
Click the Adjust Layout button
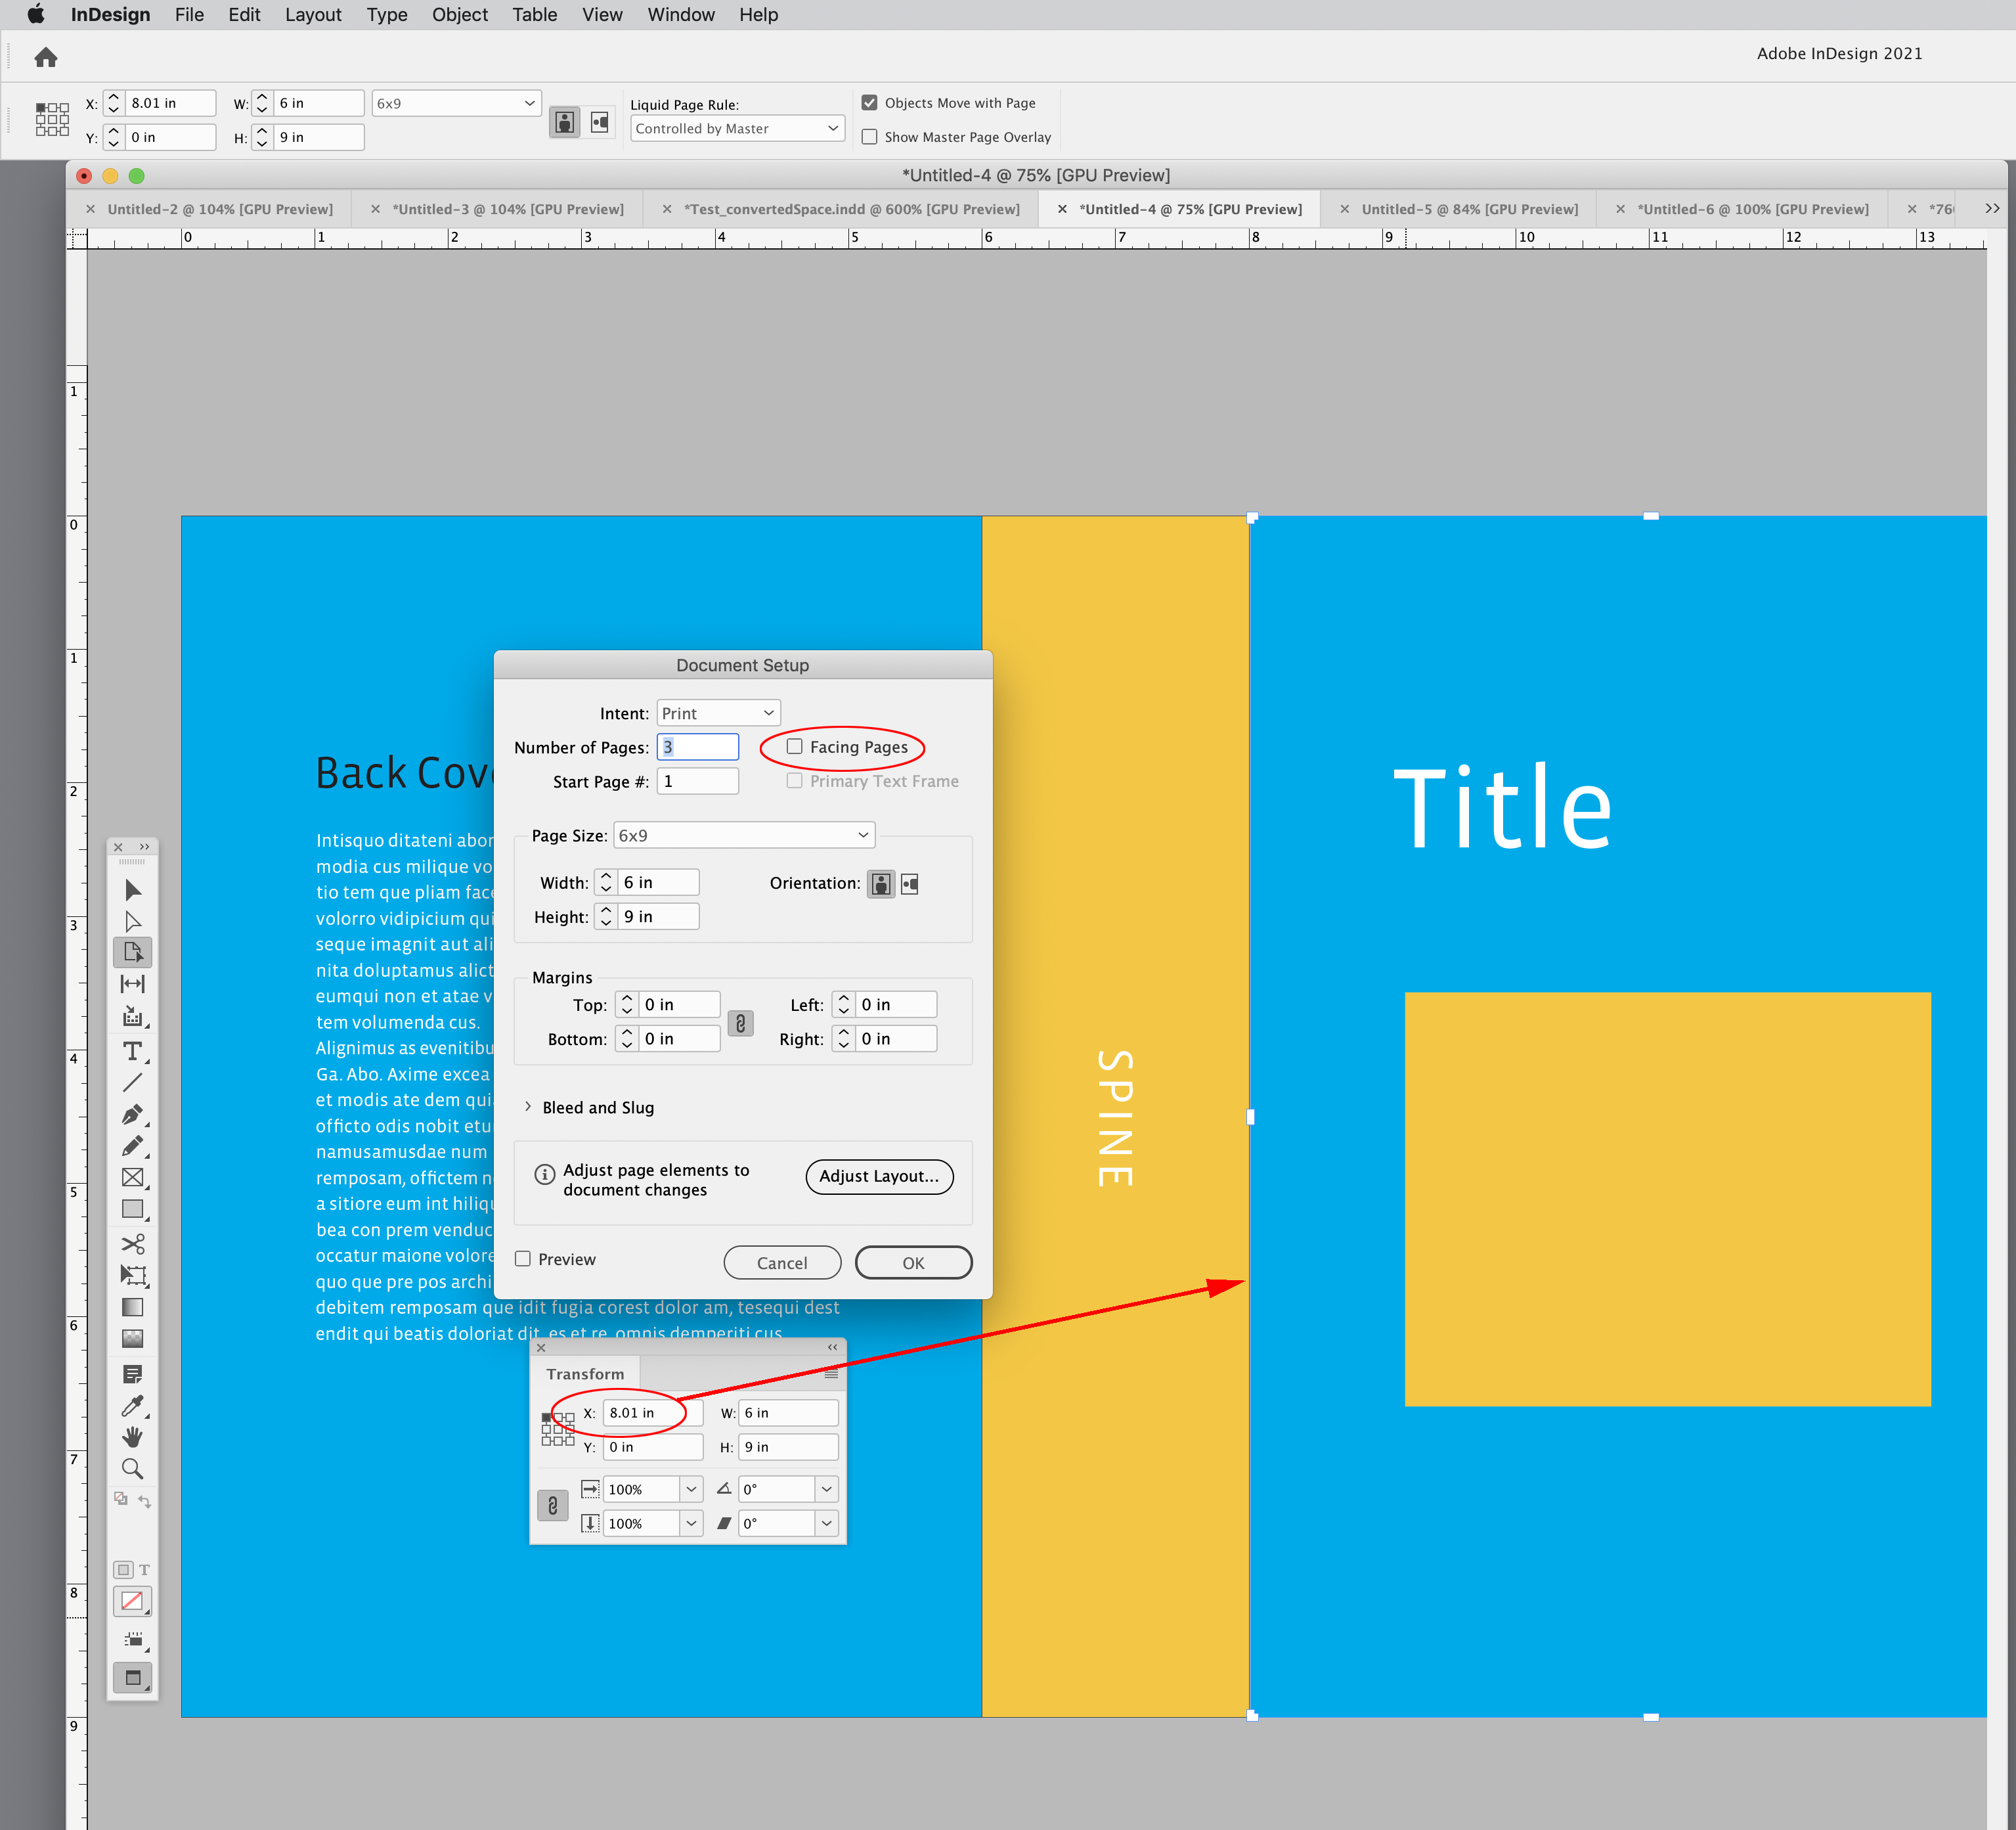tap(878, 1176)
